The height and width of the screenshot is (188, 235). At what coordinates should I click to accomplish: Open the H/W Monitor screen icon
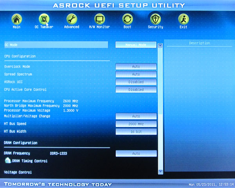tap(99, 19)
